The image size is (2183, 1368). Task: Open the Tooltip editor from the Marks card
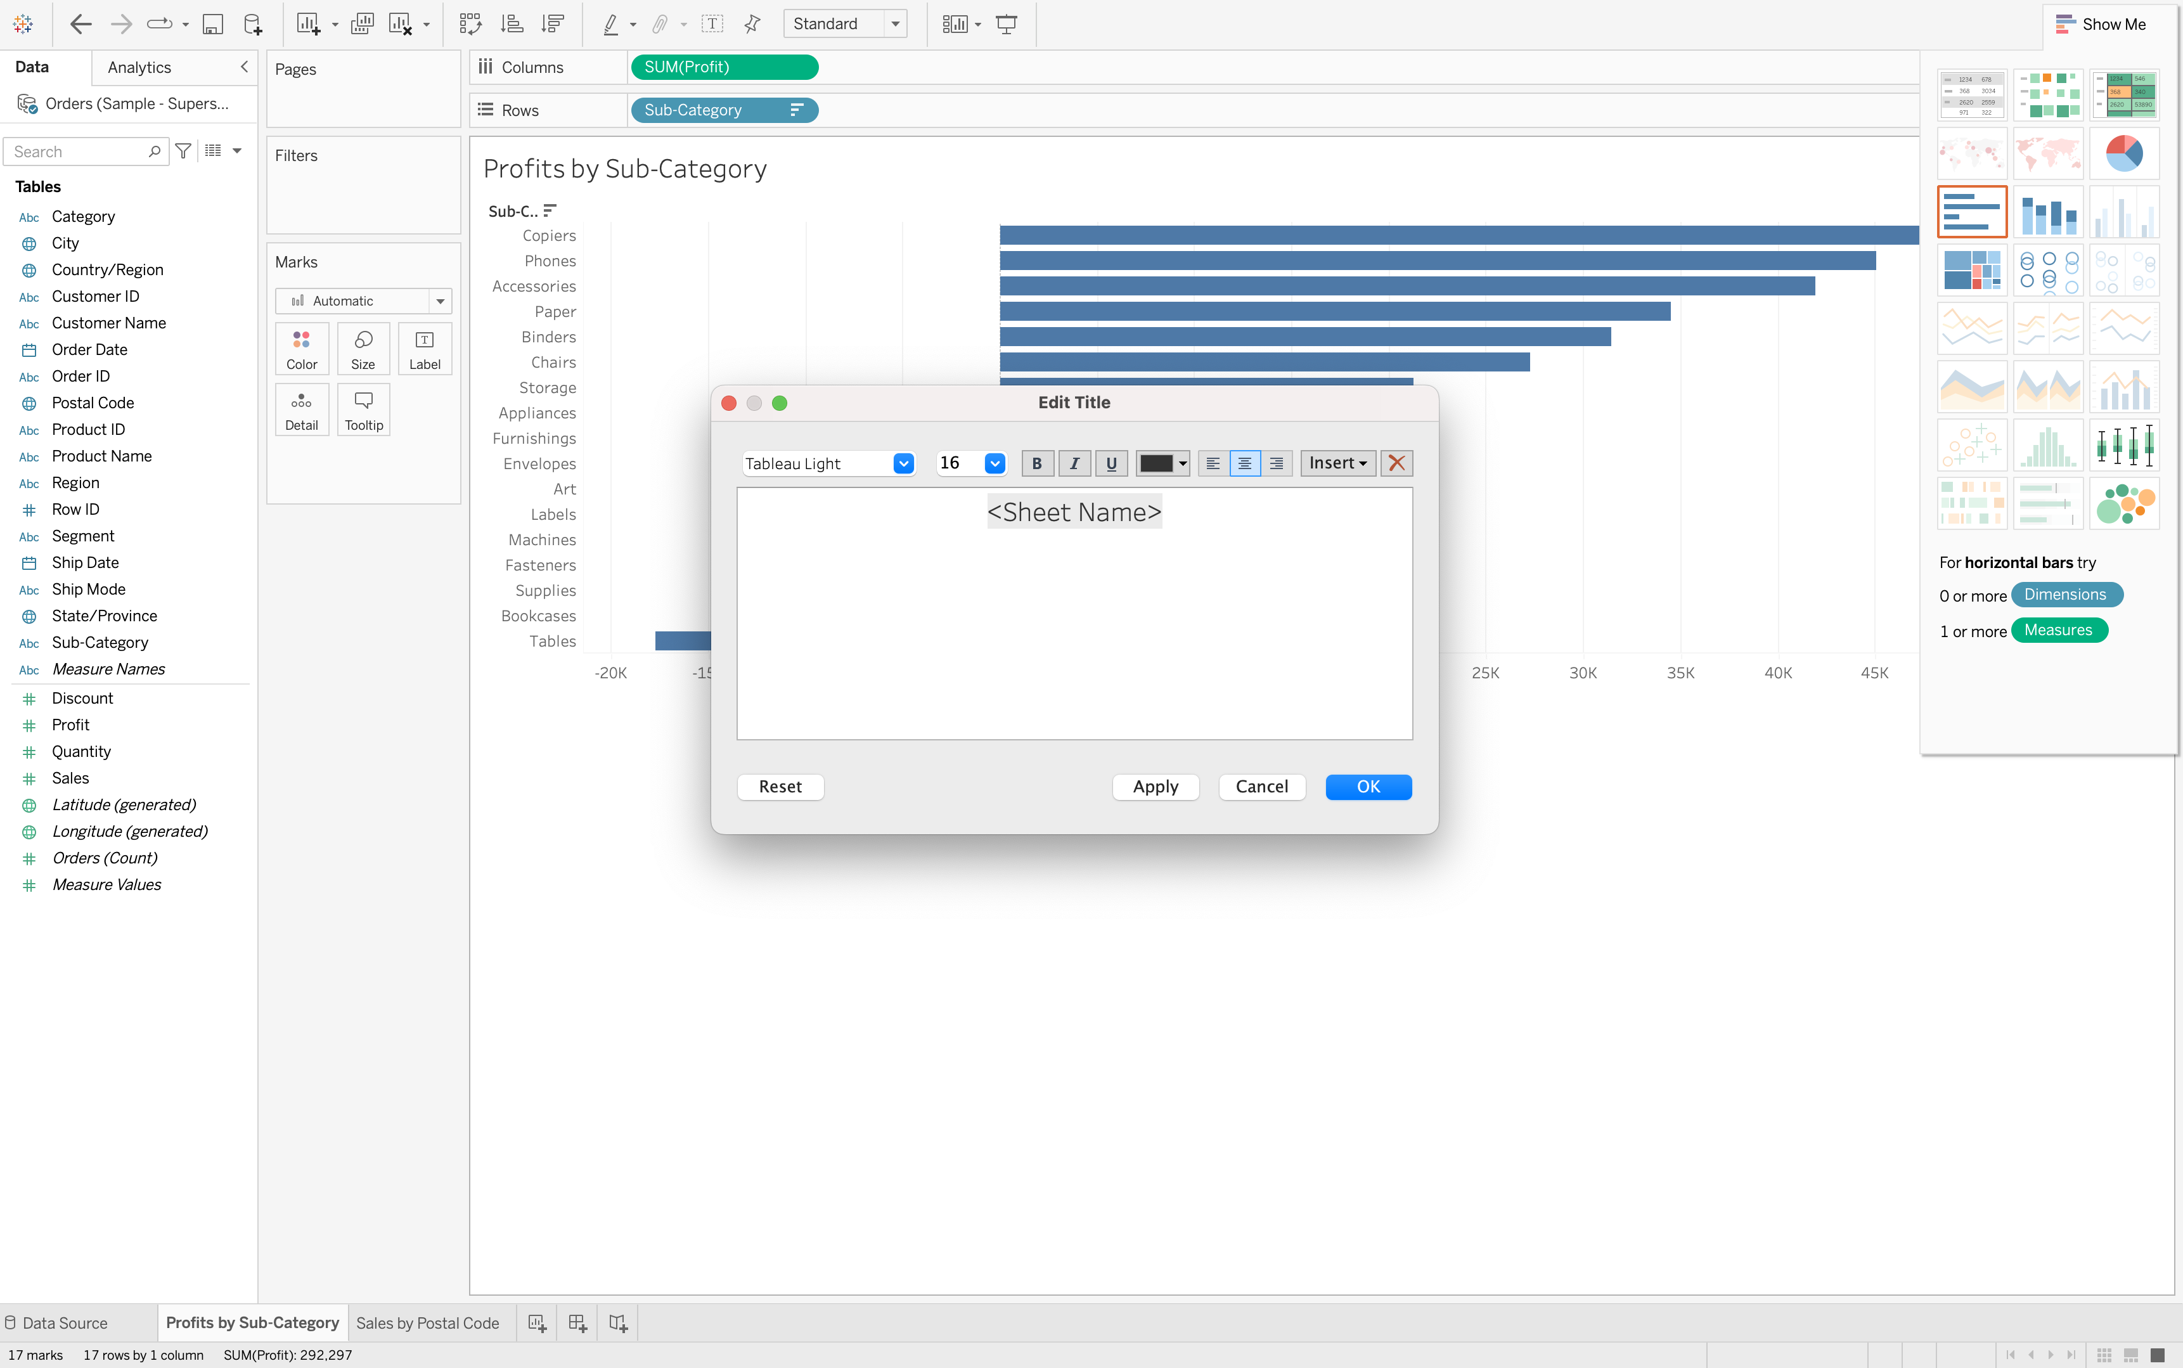(x=363, y=409)
